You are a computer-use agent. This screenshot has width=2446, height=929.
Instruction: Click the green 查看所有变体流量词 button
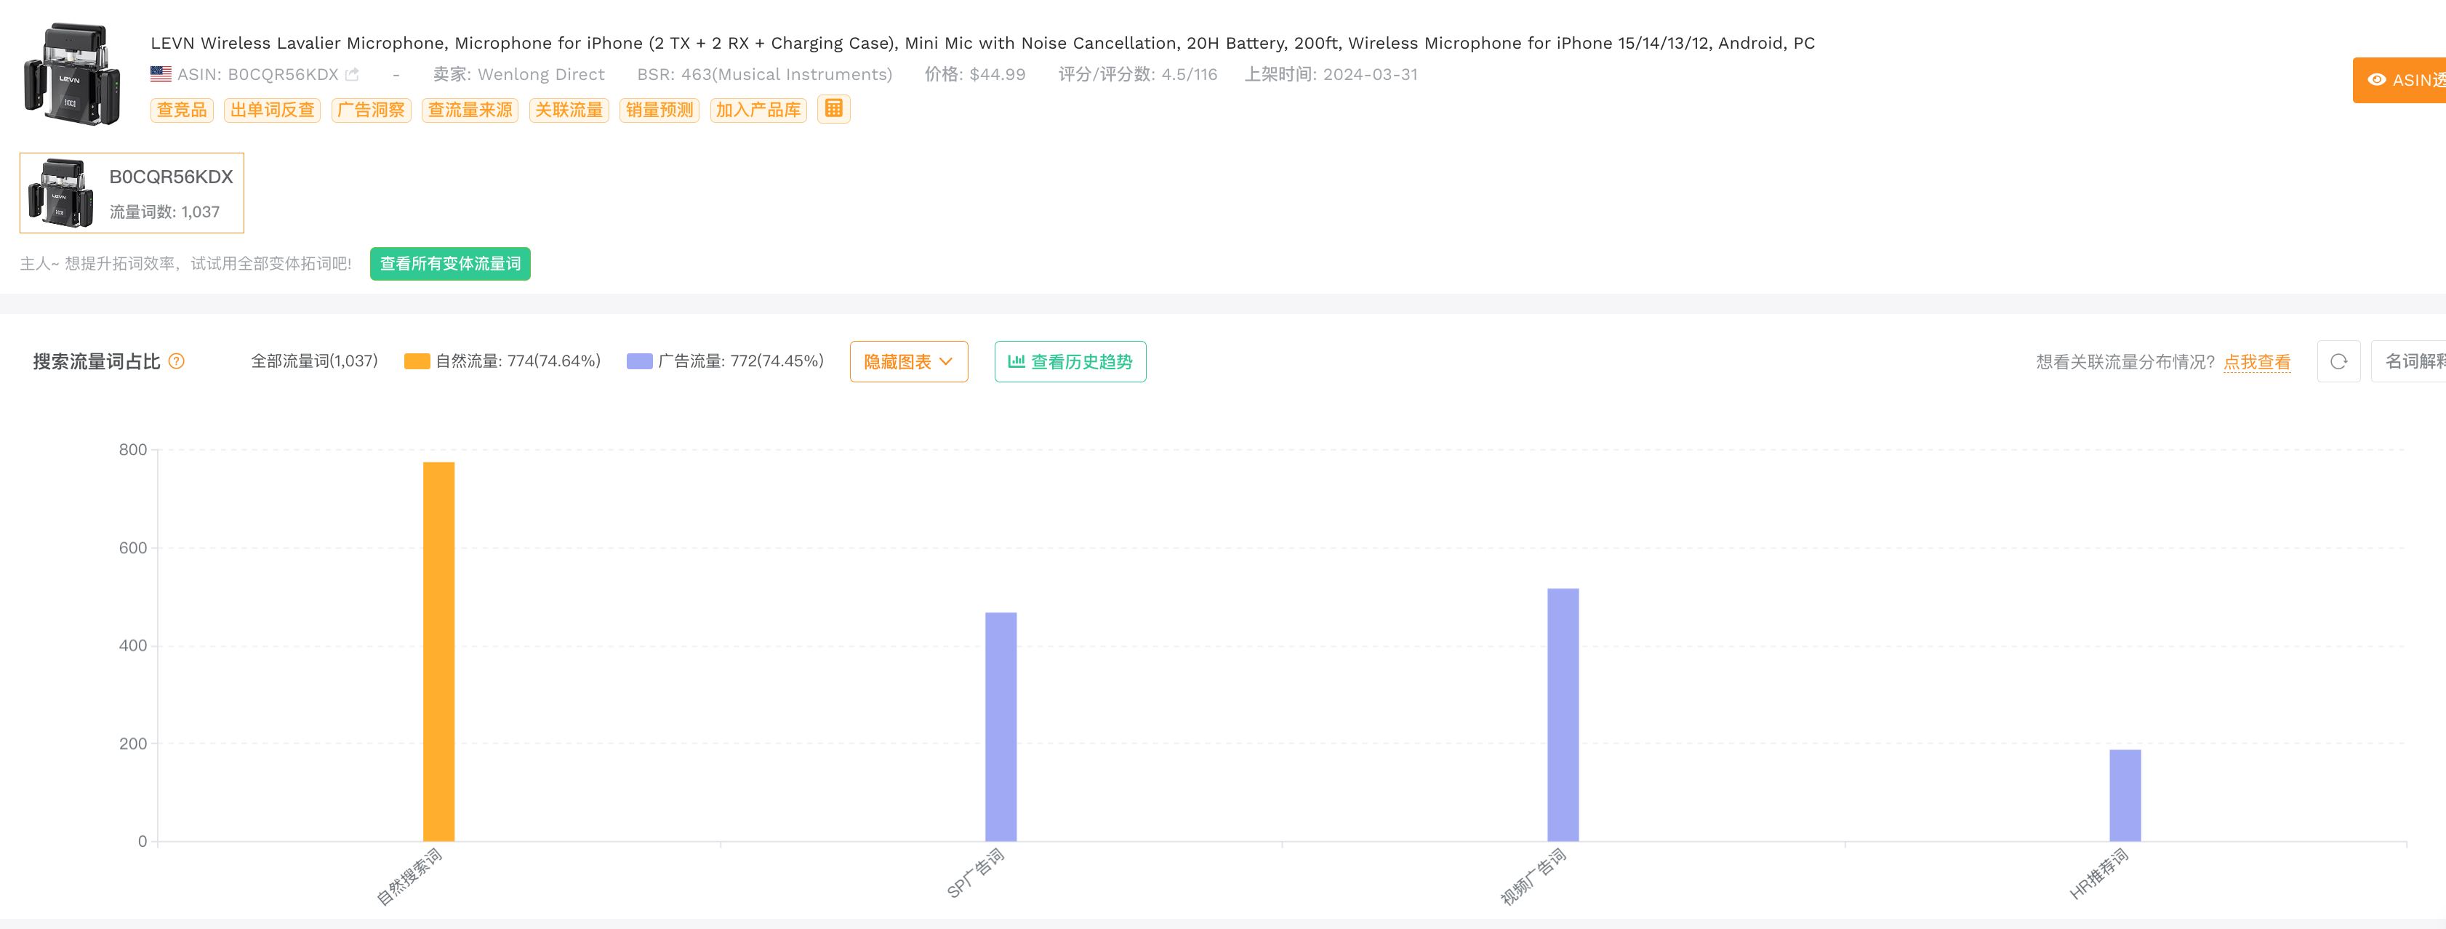(450, 264)
